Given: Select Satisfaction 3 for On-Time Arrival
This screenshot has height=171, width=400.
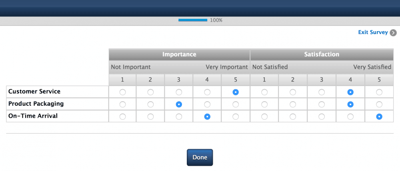Looking at the screenshot, I should pyautogui.click(x=322, y=117).
